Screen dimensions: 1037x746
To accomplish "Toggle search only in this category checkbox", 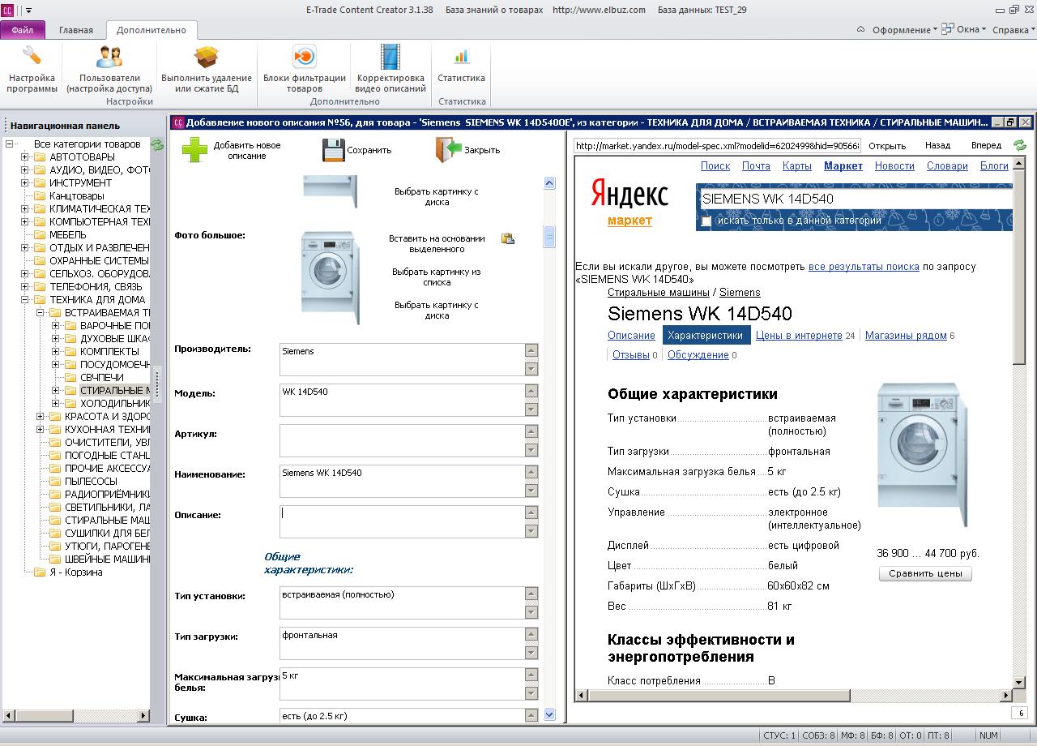I will pos(706,221).
